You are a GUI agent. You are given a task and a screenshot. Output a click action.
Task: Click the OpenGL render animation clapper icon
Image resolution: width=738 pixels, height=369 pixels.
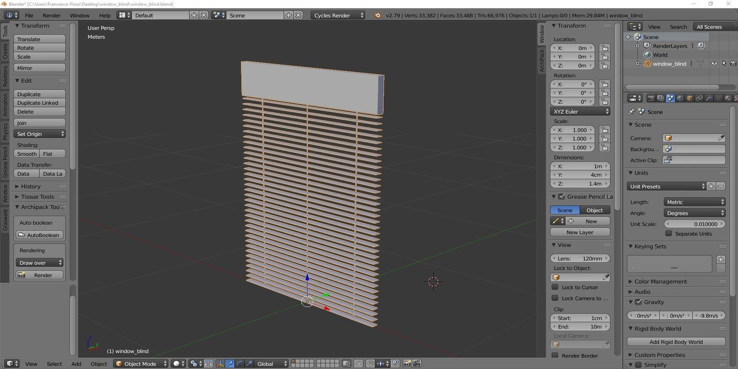pos(417,364)
